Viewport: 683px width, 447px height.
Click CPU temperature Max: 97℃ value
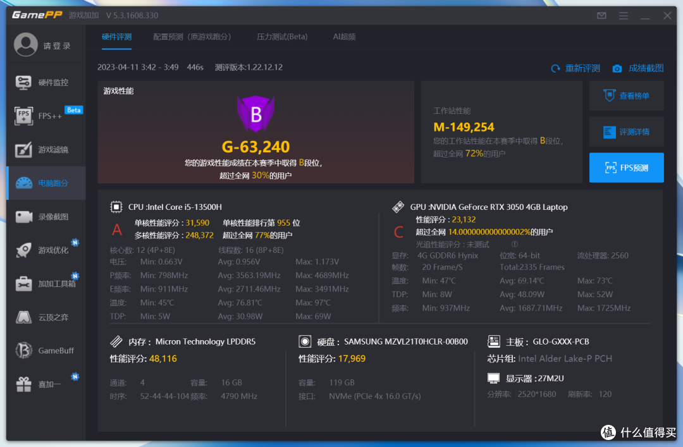313,302
